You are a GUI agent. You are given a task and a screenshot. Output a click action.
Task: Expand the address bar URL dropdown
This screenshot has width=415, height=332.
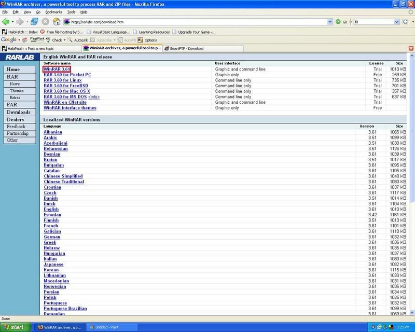[x=330, y=22]
